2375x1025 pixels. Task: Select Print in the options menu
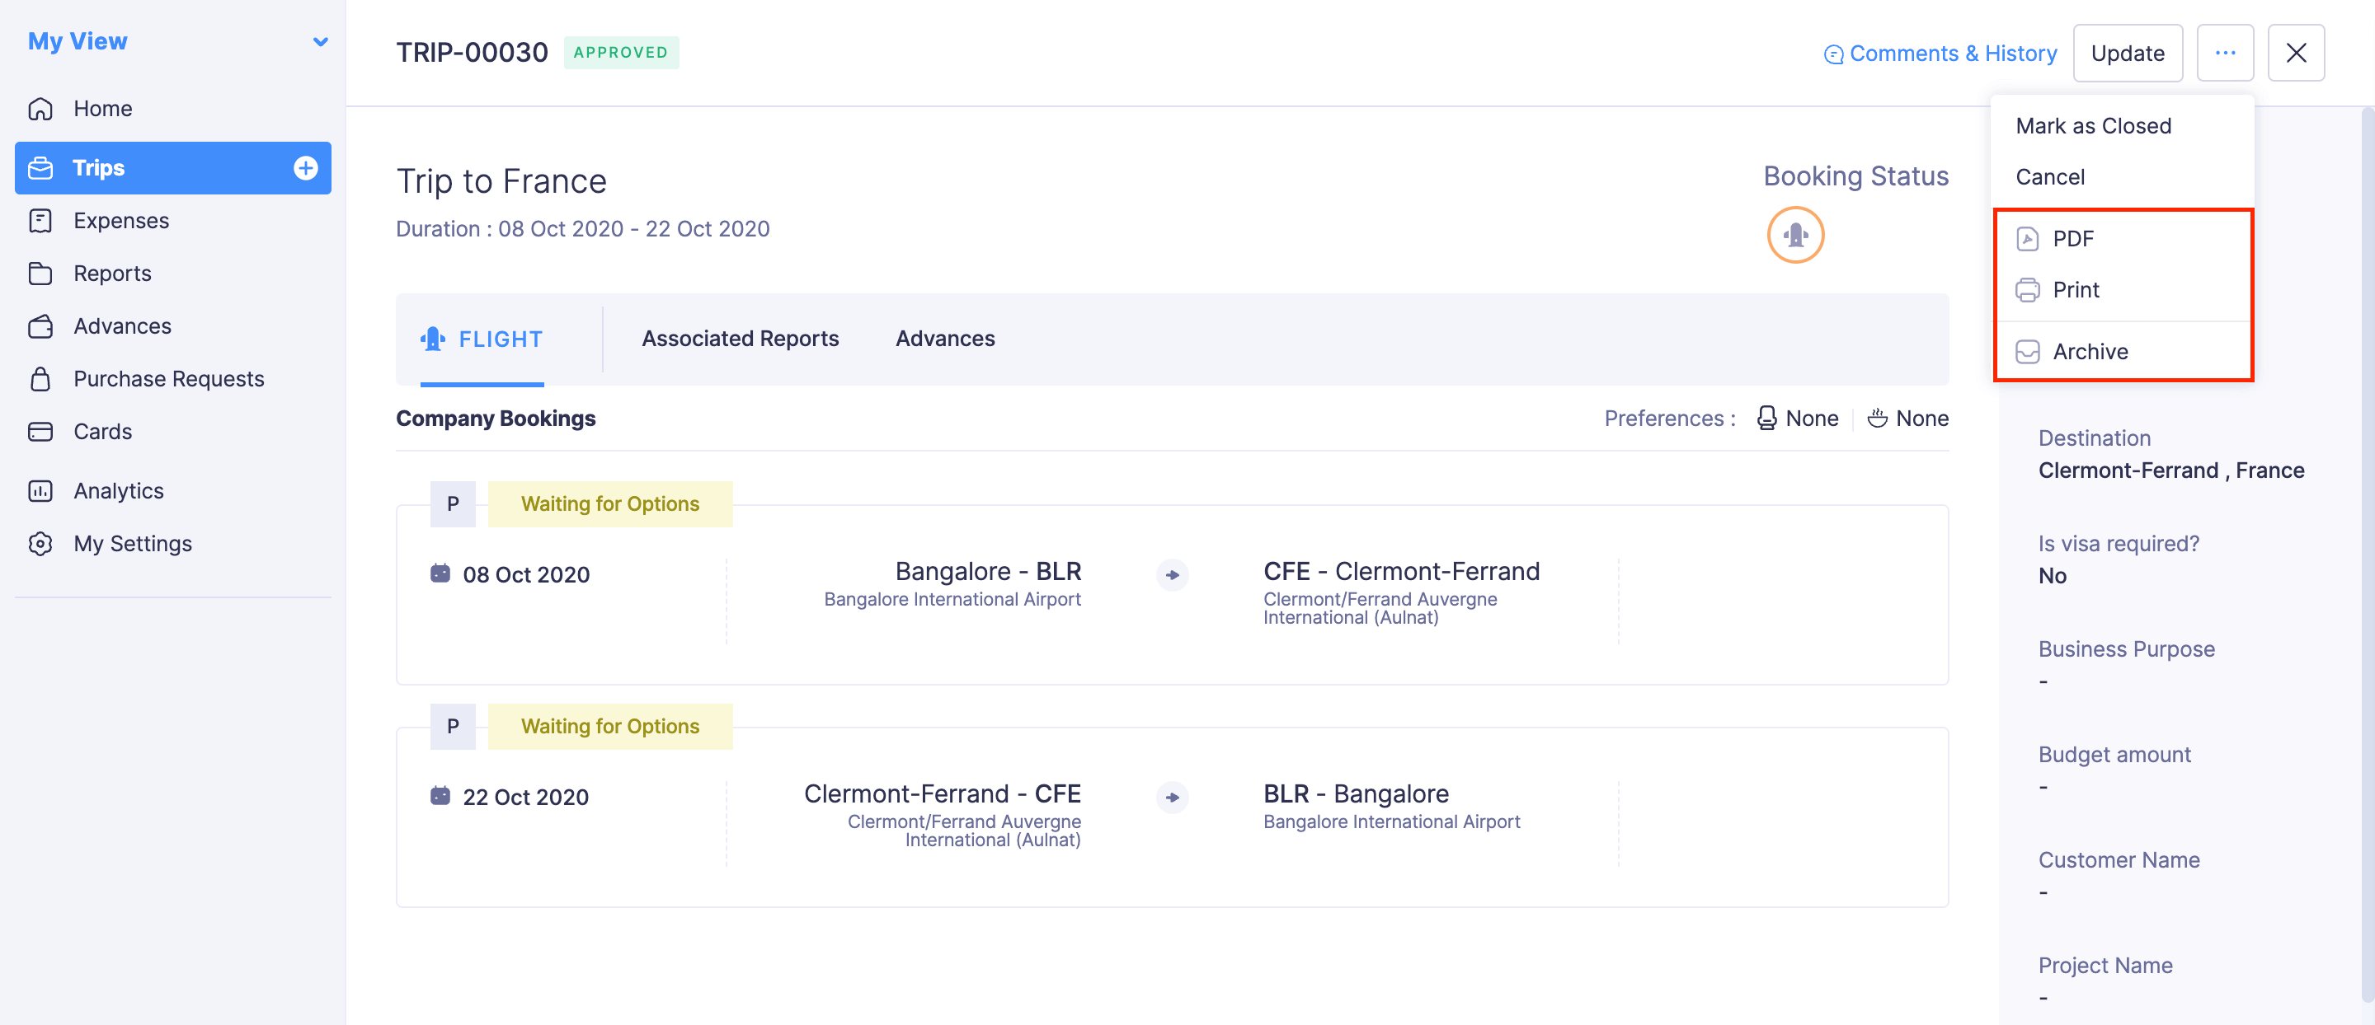(x=2076, y=290)
